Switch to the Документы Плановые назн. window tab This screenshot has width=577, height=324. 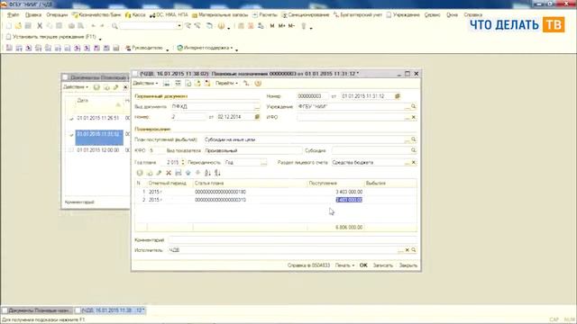(38, 310)
